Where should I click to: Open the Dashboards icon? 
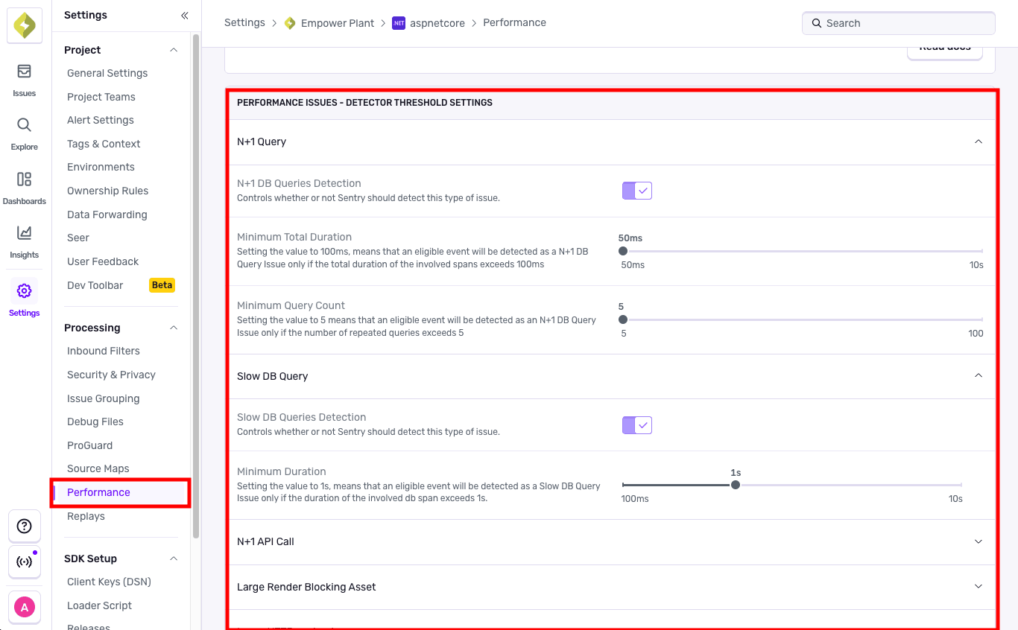(x=25, y=179)
